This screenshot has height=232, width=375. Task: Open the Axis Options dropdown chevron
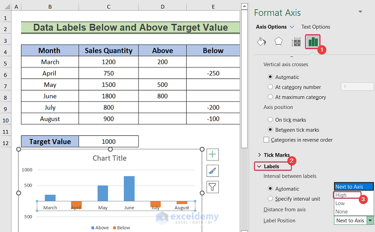tap(292, 27)
